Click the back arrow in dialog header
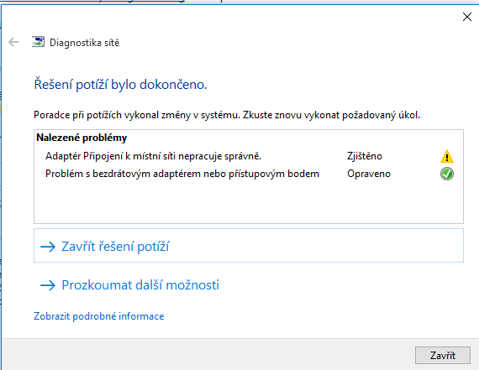479x370 pixels. coord(13,42)
